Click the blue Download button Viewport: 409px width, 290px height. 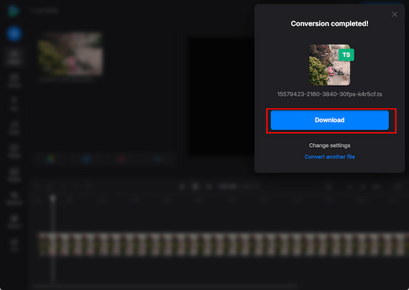tap(329, 120)
